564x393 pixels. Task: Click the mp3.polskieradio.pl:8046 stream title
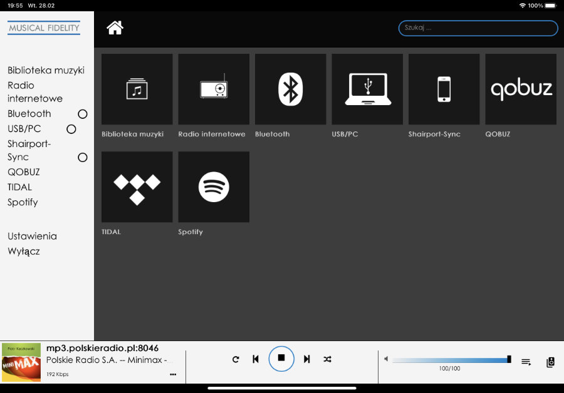click(103, 348)
